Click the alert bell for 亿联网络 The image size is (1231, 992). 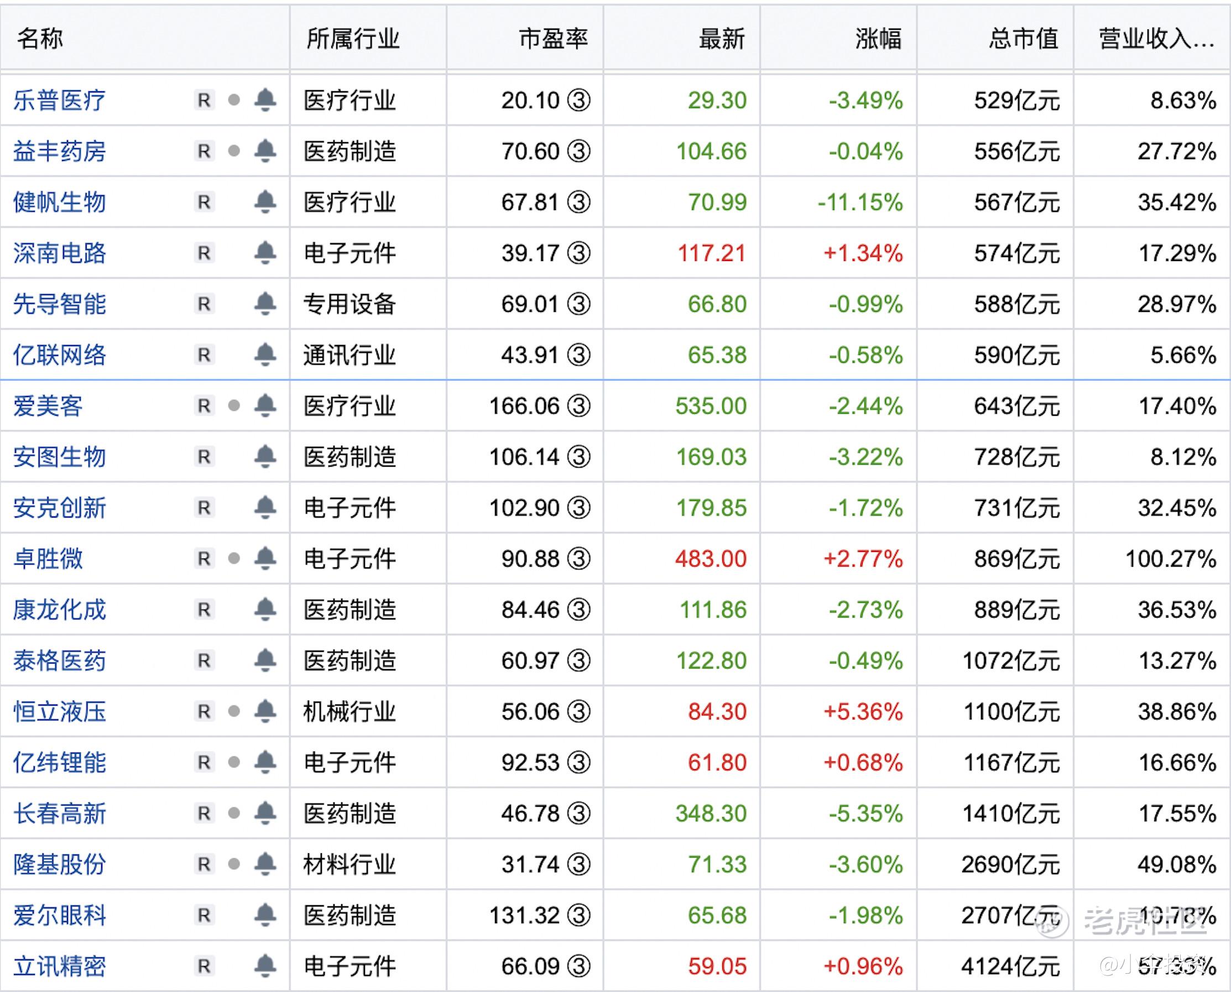click(x=265, y=354)
